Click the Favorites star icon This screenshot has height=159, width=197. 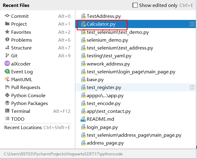7,32
